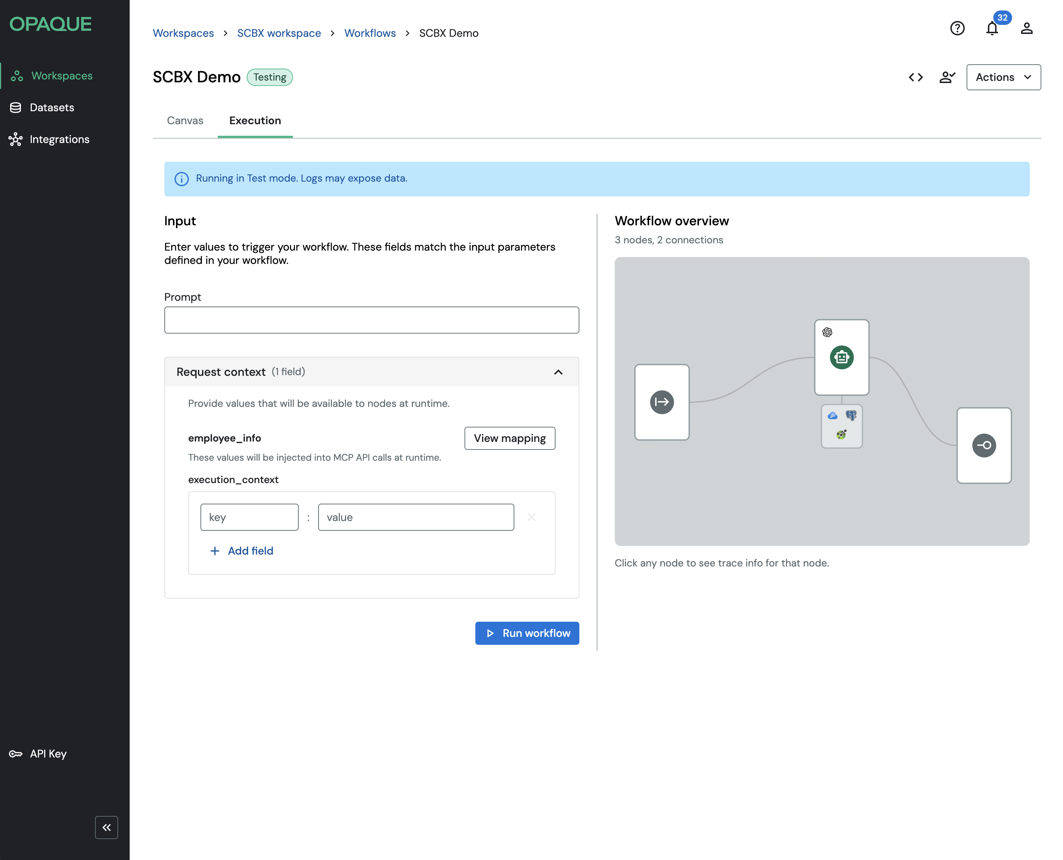Remove the key-value field row
This screenshot has height=860, width=1063.
[531, 517]
